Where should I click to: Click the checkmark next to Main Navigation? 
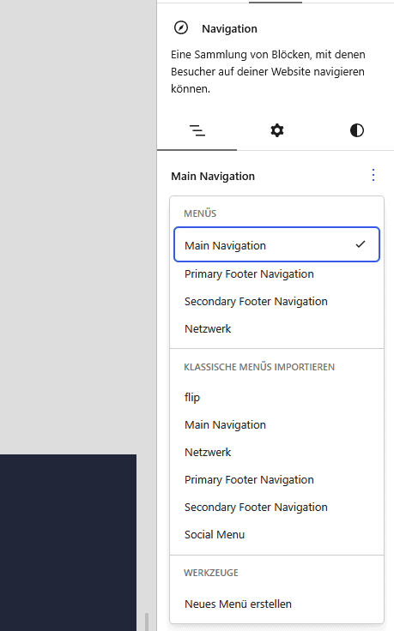[361, 243]
